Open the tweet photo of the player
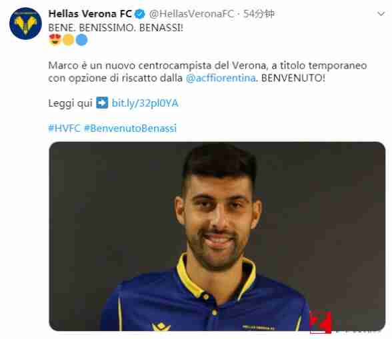This screenshot has height=339, width=392. [217, 236]
